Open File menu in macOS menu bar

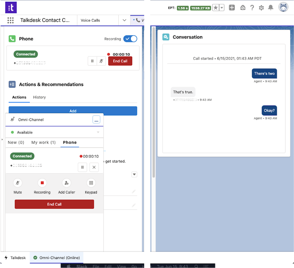click(96, 266)
